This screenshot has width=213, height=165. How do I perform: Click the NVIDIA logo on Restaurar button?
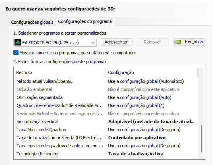coord(178,42)
